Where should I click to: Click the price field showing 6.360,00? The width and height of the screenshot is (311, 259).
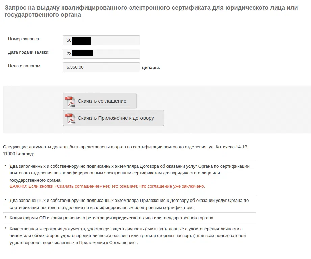click(x=101, y=67)
